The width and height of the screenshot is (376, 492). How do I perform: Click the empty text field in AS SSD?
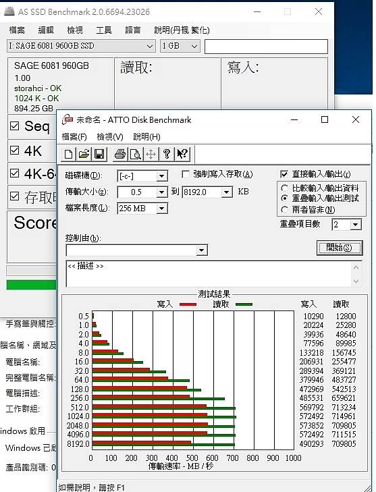(266, 47)
